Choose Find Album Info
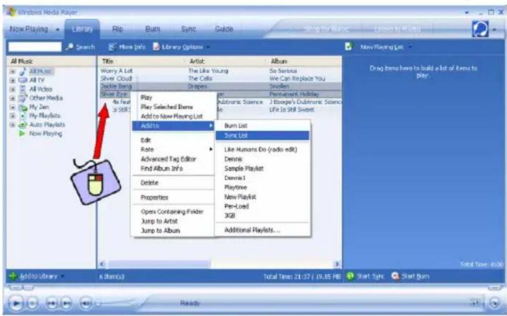The image size is (507, 316). point(174,169)
